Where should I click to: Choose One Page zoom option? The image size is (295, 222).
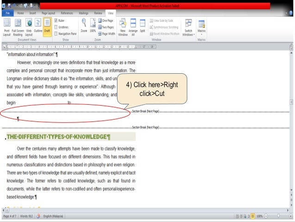point(105,20)
